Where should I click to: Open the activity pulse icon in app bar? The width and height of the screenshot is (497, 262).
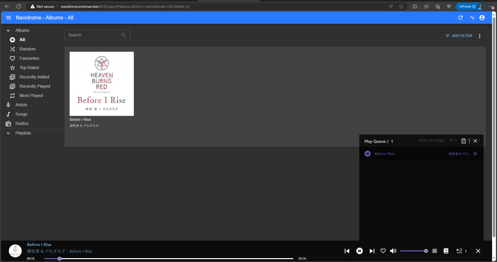472,18
